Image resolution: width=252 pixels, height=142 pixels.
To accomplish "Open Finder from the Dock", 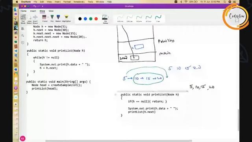I will [x=16, y=9].
